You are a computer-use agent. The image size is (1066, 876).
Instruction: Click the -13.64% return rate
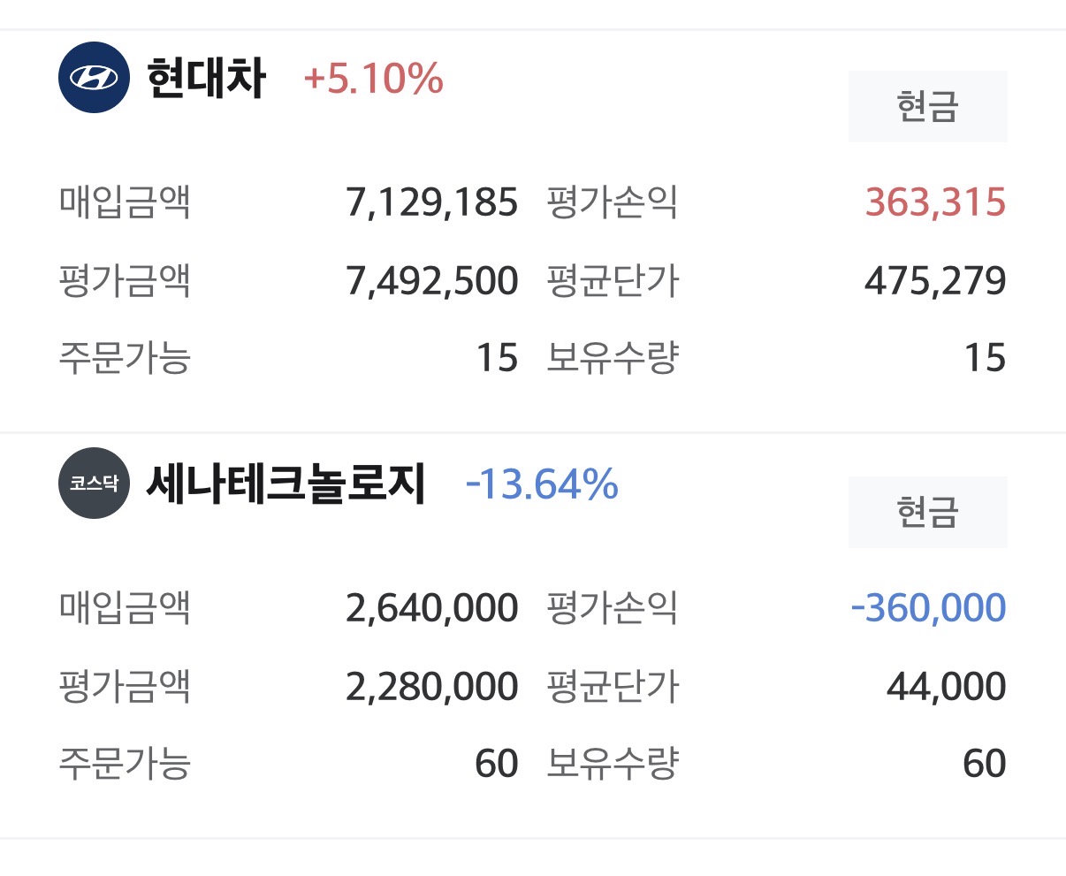[542, 484]
